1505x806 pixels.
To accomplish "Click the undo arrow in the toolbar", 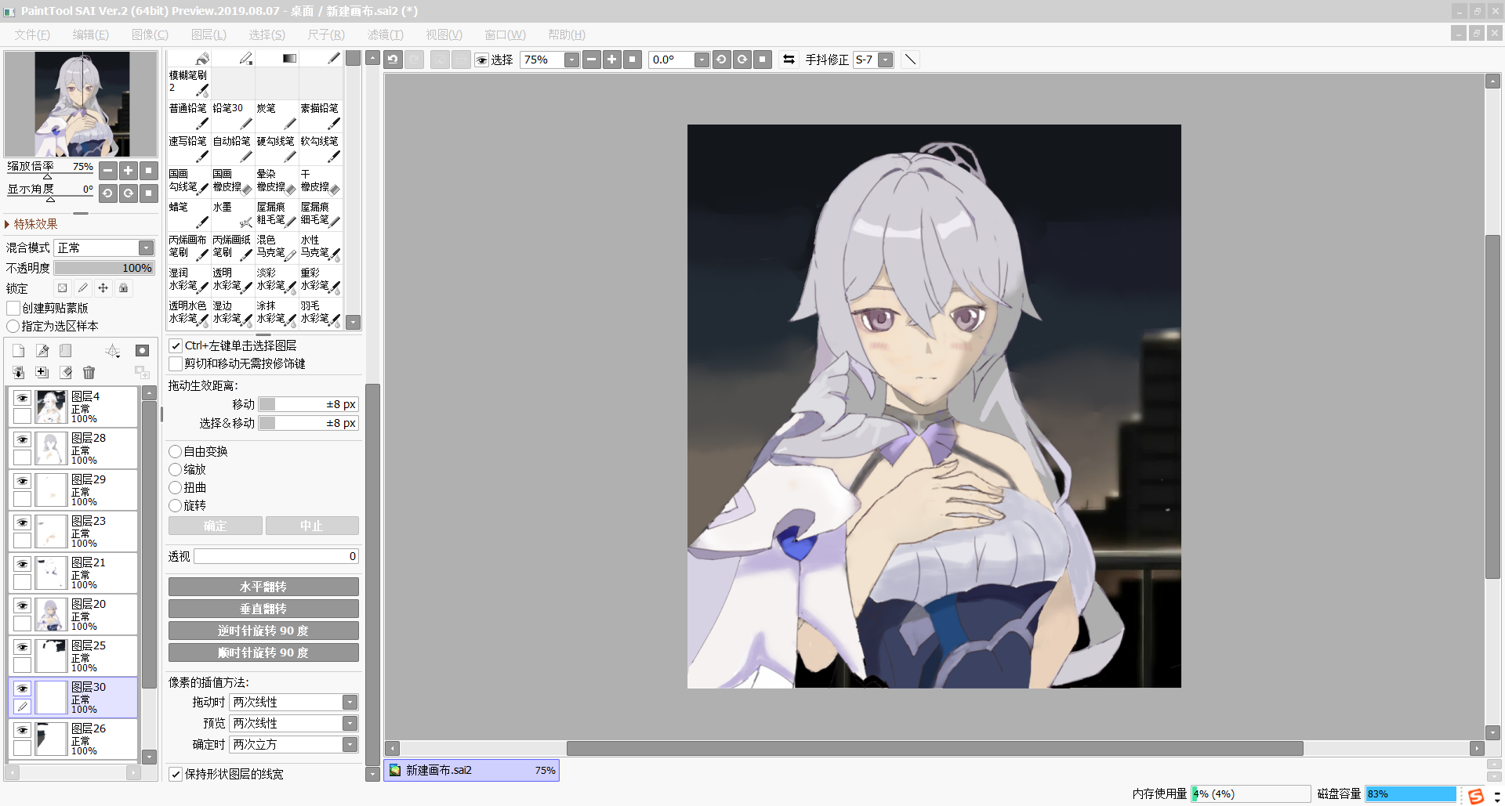I will pyautogui.click(x=393, y=60).
